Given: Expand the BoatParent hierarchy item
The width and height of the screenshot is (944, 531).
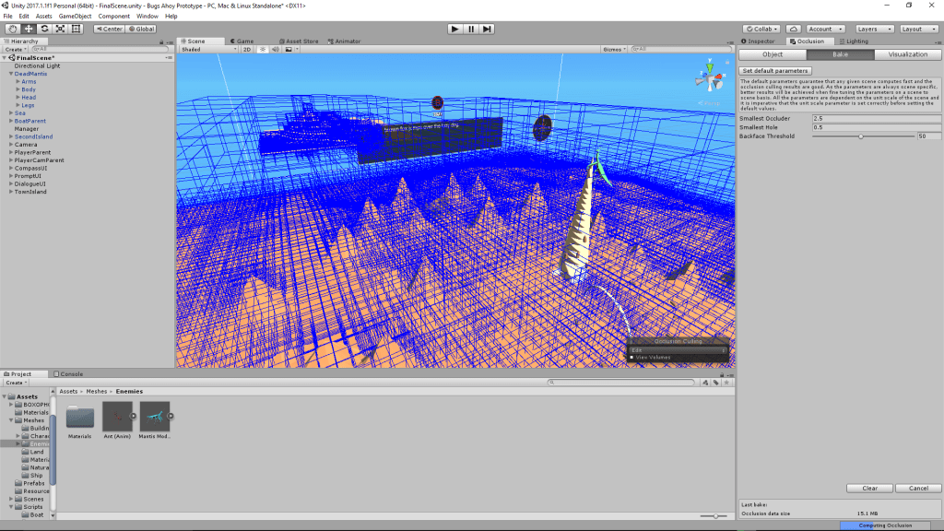Looking at the screenshot, I should pos(11,121).
